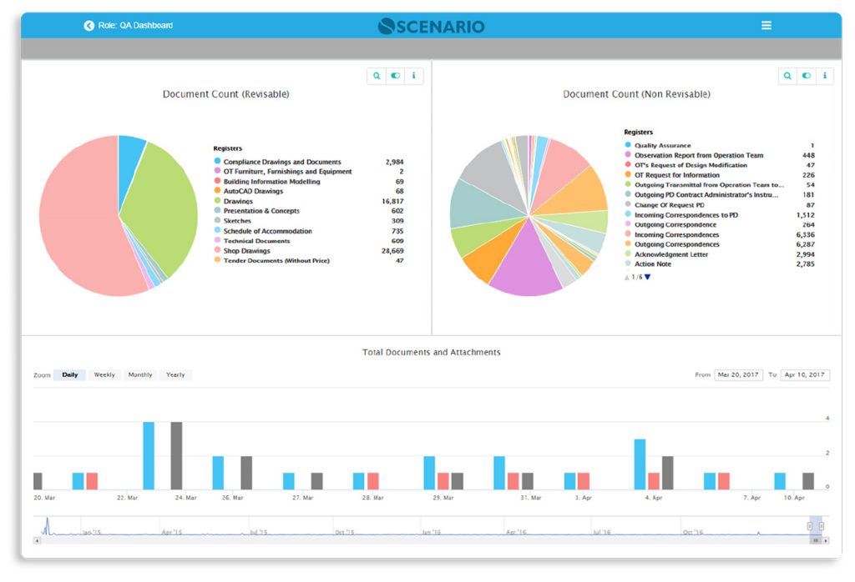
Task: Open the info icon on Non Revisable panel
Action: 824,75
